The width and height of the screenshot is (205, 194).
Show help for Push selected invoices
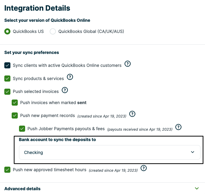(x=65, y=90)
